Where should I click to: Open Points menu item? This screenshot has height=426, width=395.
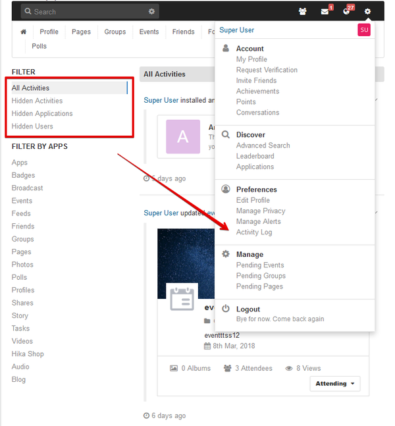pyautogui.click(x=246, y=101)
